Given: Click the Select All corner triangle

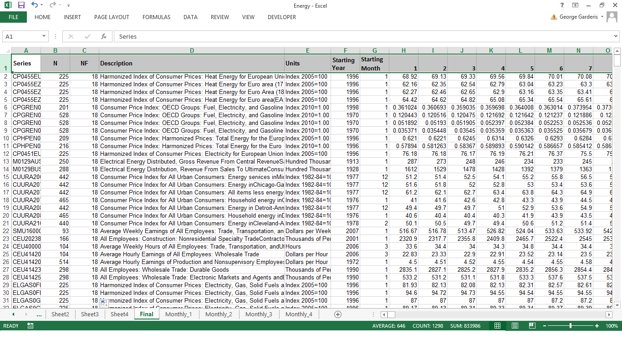Looking at the screenshot, I should tap(6, 50).
